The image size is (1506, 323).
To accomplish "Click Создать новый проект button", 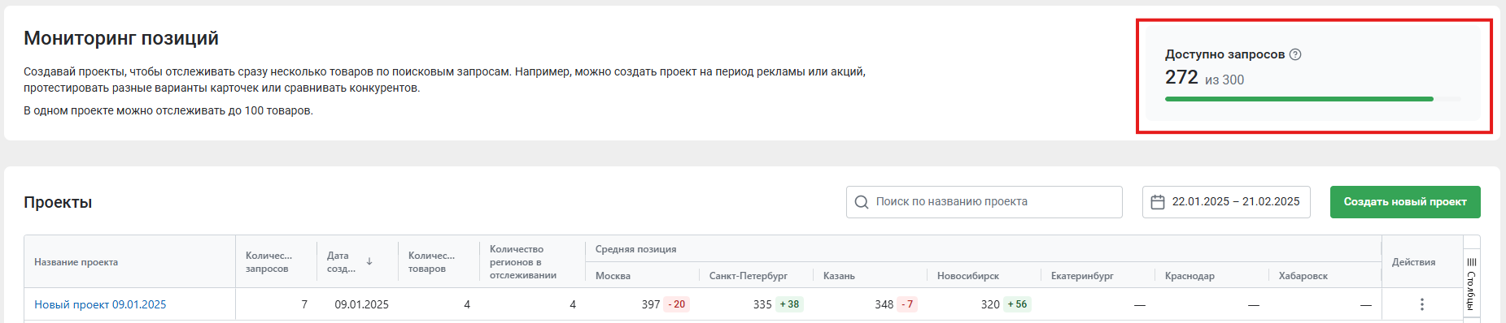I will click(1405, 202).
